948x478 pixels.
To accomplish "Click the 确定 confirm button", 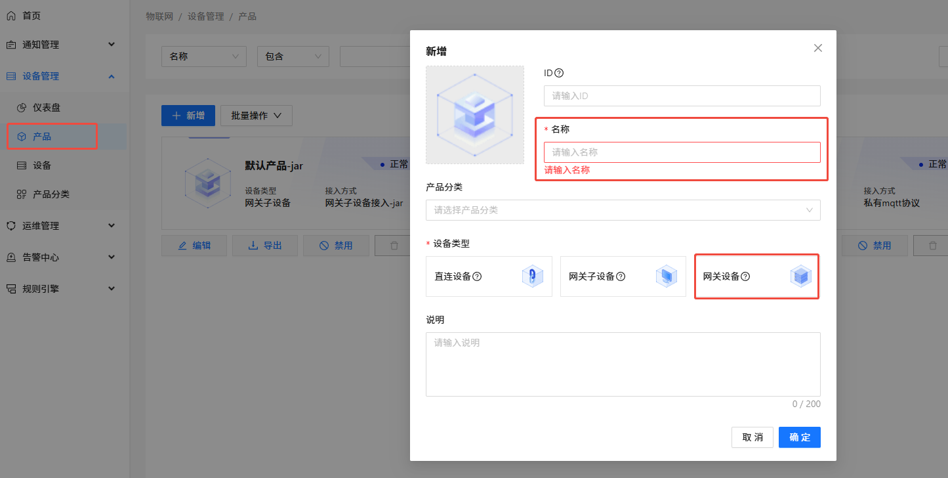I will (x=800, y=437).
